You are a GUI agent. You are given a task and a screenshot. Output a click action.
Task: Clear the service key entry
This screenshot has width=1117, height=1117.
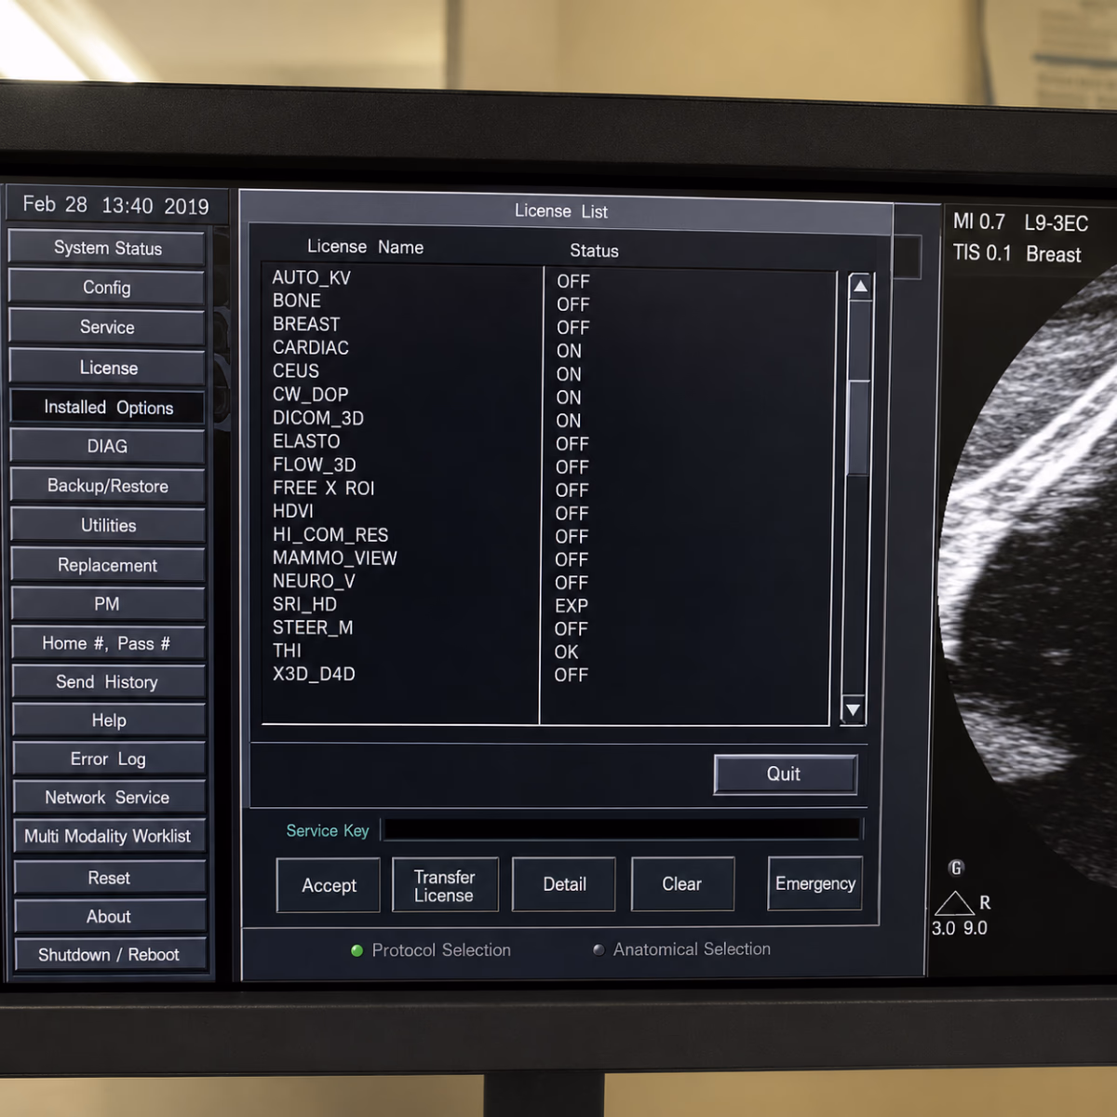(x=682, y=884)
